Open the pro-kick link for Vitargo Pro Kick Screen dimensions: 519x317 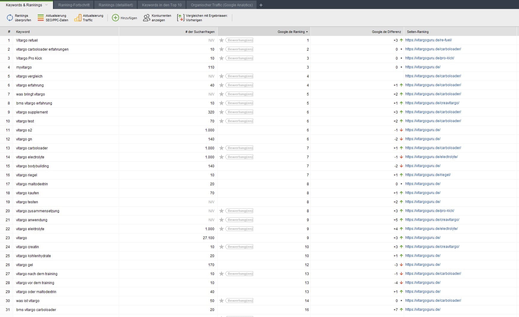430,58
